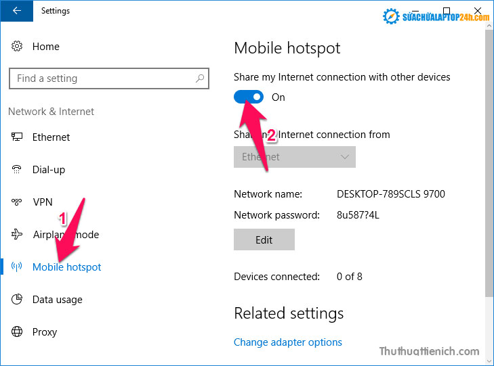Focus the Find a setting search box
Image resolution: width=494 pixels, height=366 pixels.
(x=102, y=78)
